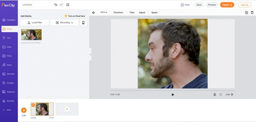
Task: Open the Overlays sidebar section
Action: click(8, 83)
